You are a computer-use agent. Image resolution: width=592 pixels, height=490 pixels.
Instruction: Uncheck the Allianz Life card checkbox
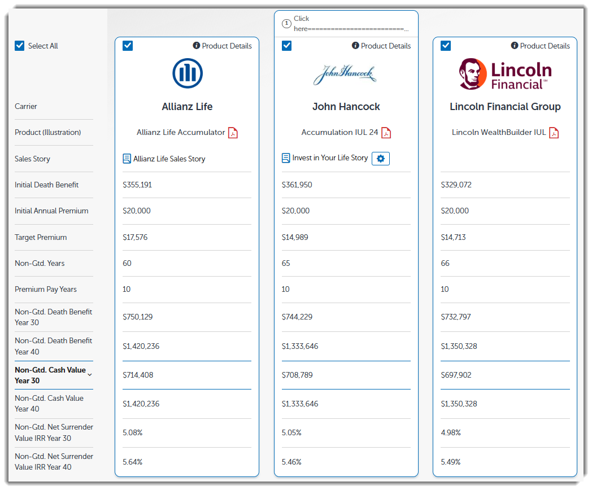pos(128,46)
